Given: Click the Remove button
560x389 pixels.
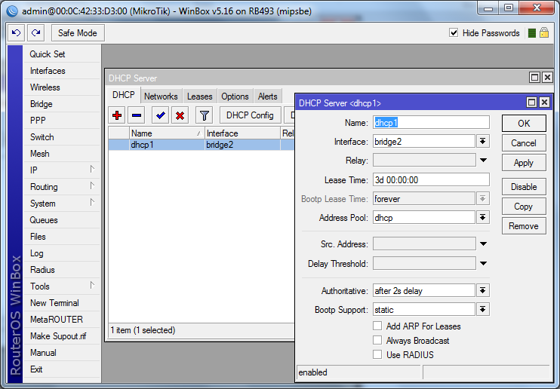Looking at the screenshot, I should (x=524, y=226).
